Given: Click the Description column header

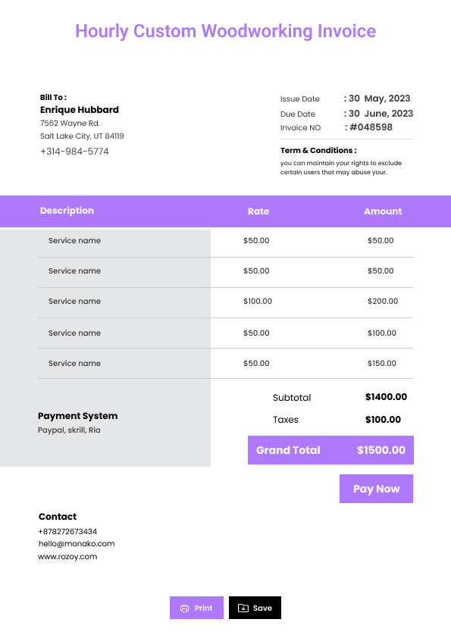Looking at the screenshot, I should click(x=67, y=211).
